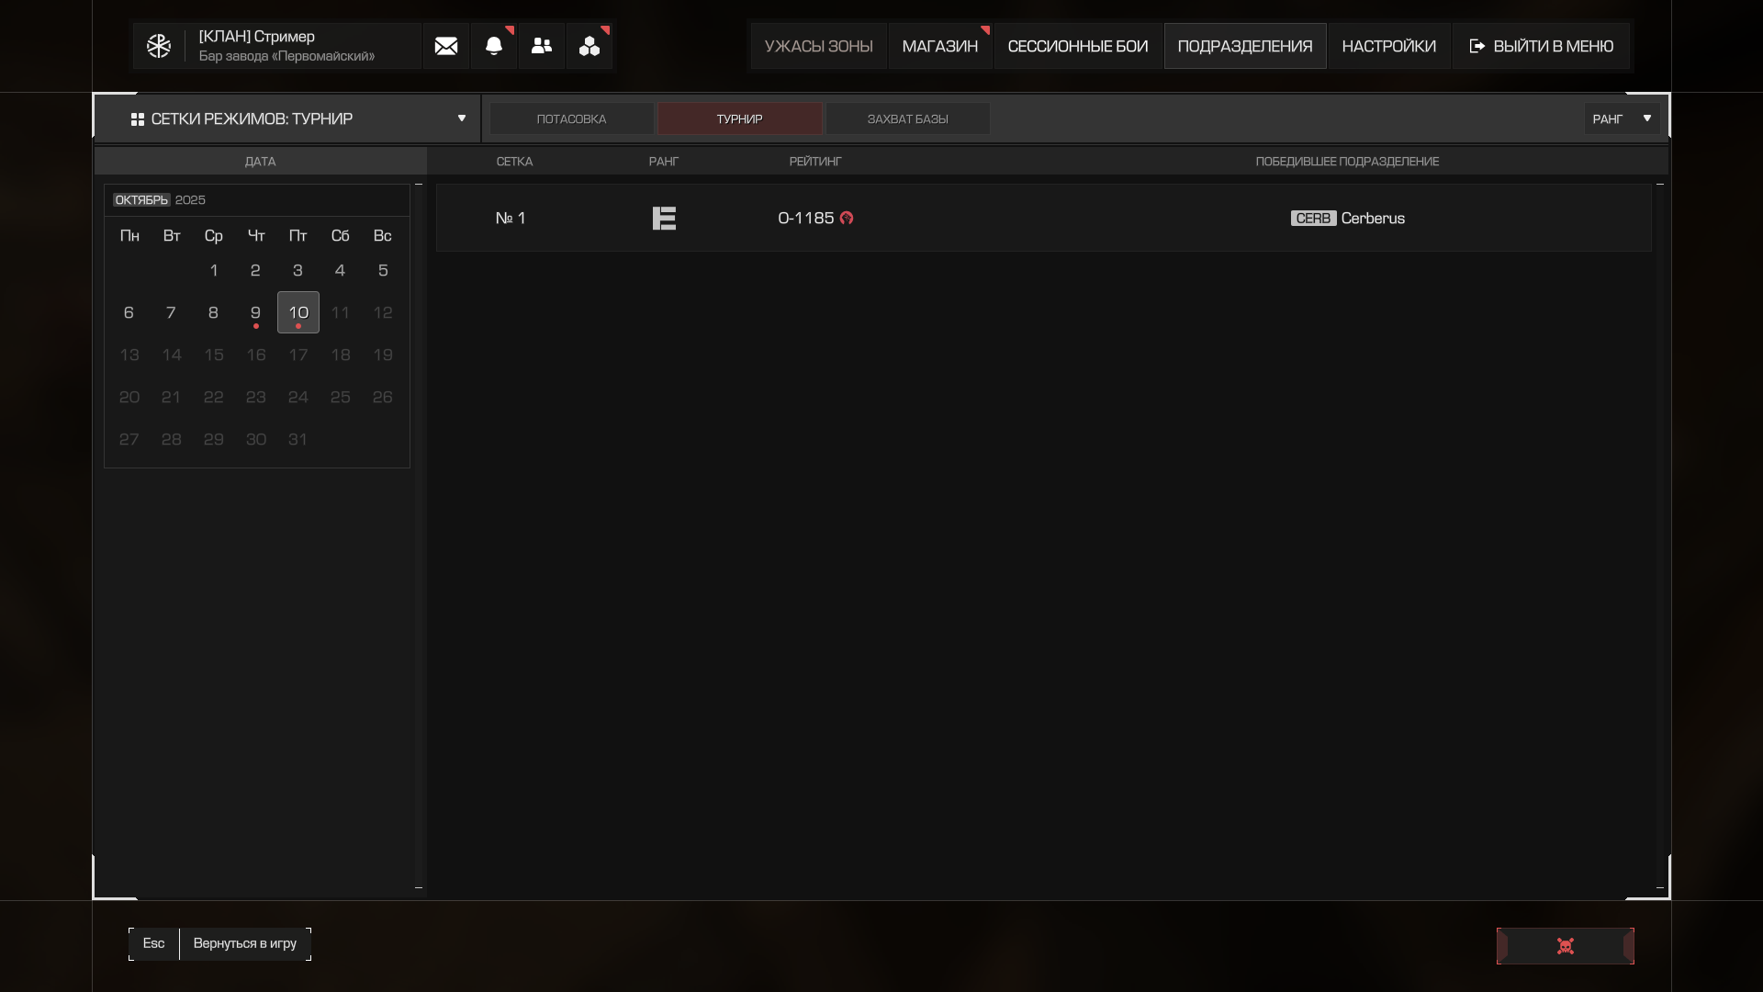The height and width of the screenshot is (992, 1763).
Task: Open the mail envelope icon
Action: click(446, 46)
